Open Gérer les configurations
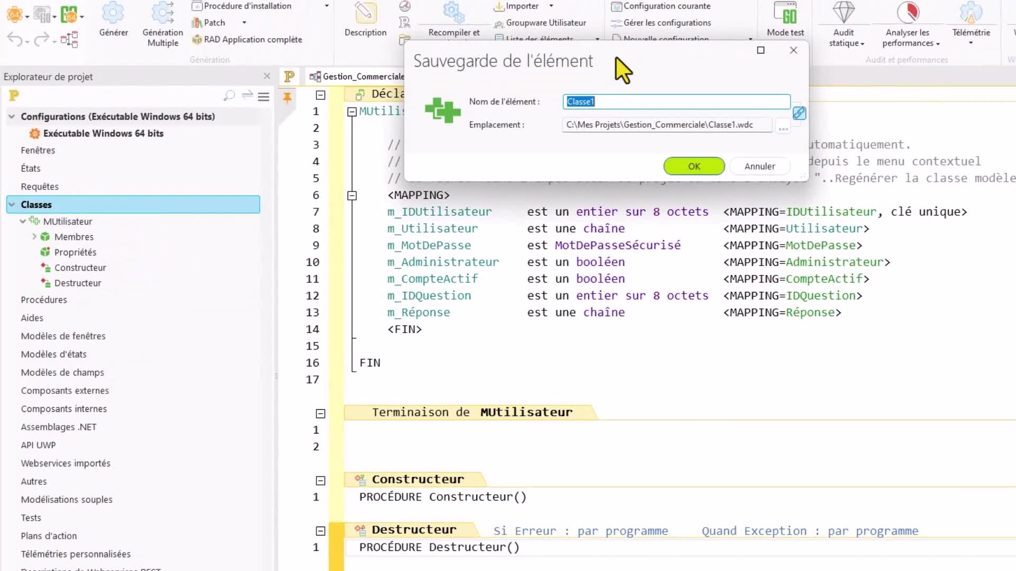 pos(661,23)
